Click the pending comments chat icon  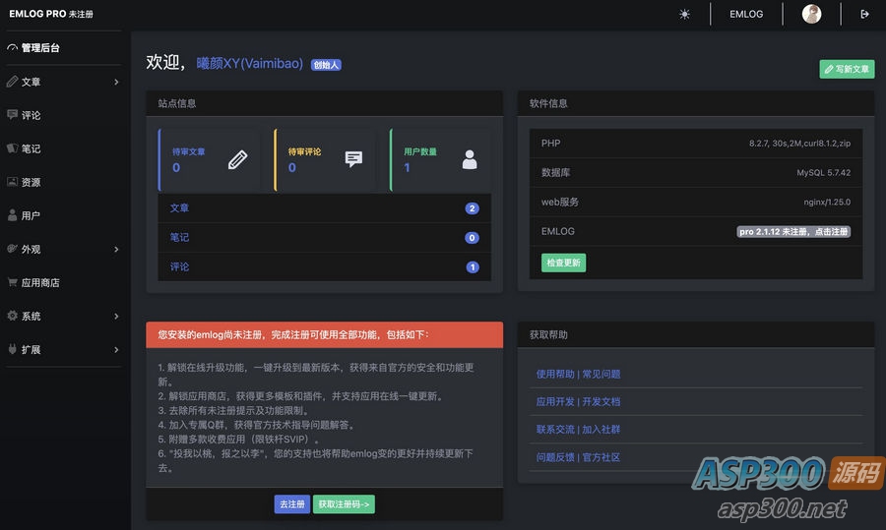(x=353, y=159)
